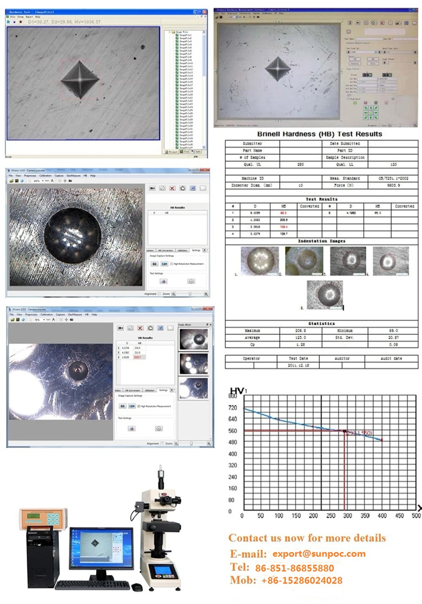Toggle Alignment checkbox in iVision window showing Image Album

162,444
